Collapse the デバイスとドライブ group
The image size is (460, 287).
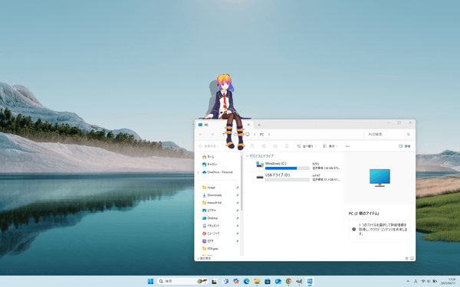pyautogui.click(x=248, y=156)
